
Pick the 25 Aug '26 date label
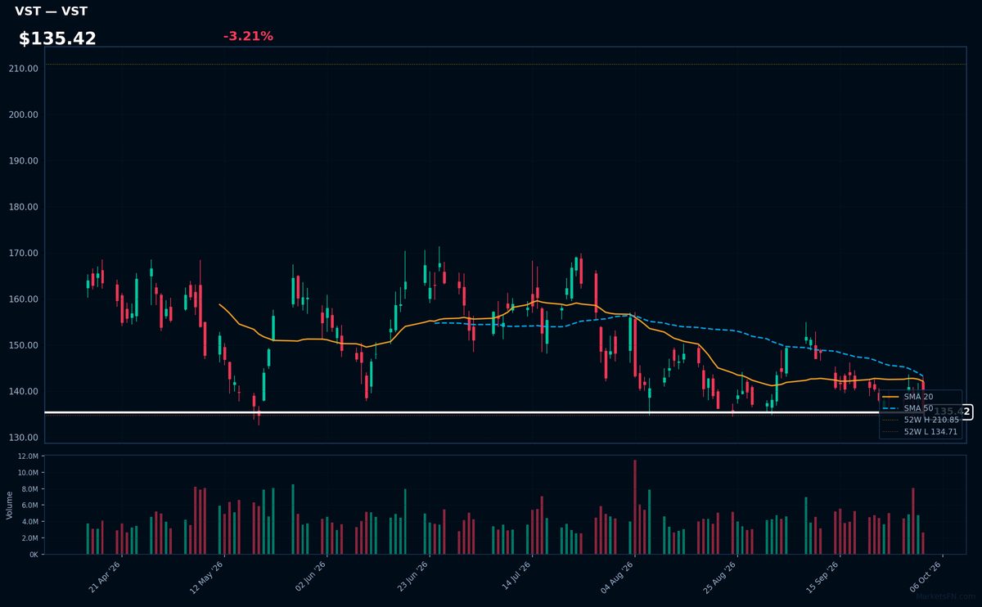721,577
